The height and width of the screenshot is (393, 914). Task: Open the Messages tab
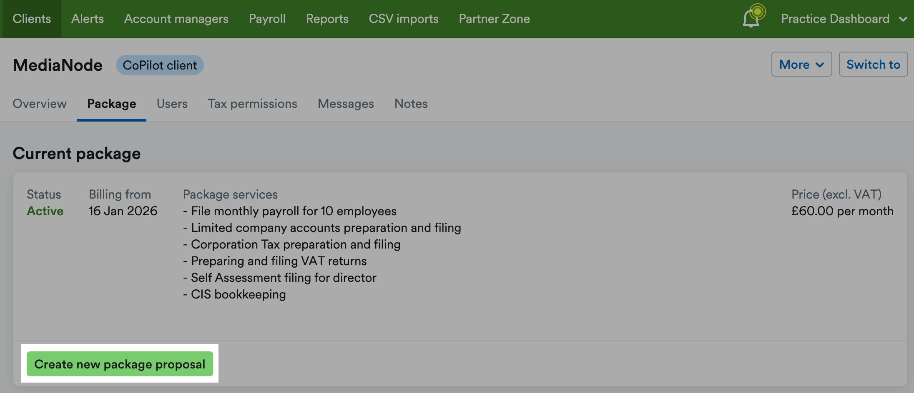[x=346, y=104]
